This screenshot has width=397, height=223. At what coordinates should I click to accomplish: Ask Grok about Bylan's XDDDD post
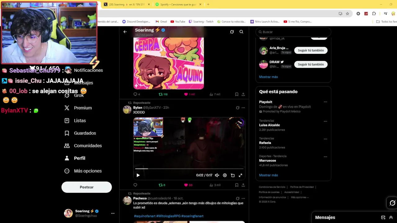point(238,108)
